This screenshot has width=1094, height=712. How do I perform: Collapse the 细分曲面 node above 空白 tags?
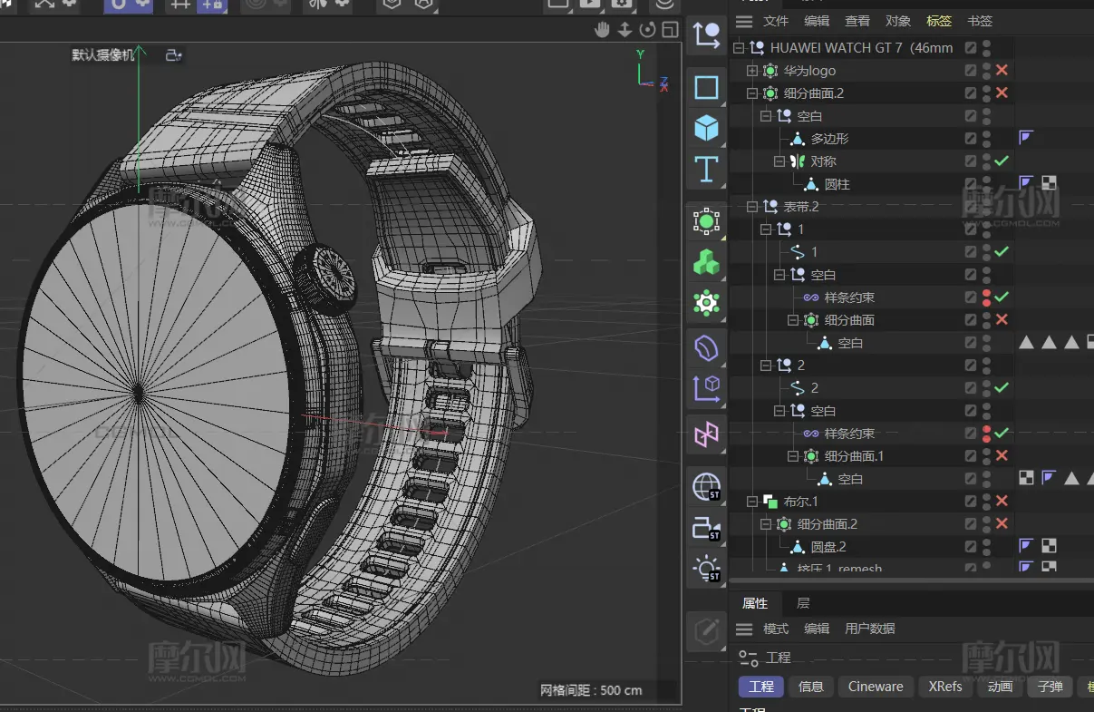coord(793,319)
